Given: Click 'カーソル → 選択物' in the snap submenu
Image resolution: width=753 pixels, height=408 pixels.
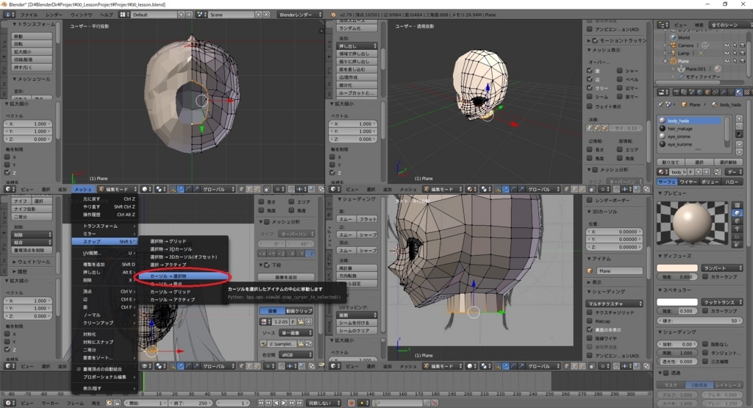Looking at the screenshot, I should [x=168, y=276].
